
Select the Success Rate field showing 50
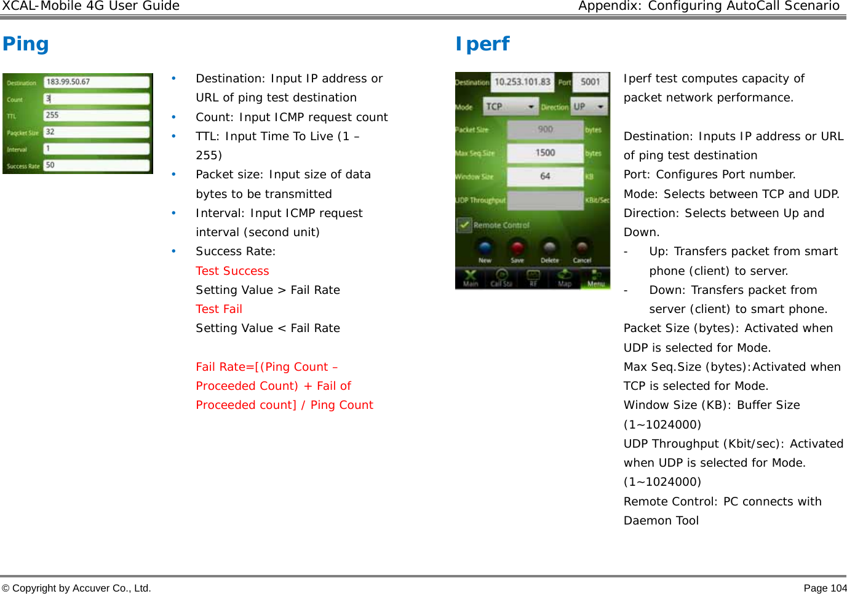97,165
